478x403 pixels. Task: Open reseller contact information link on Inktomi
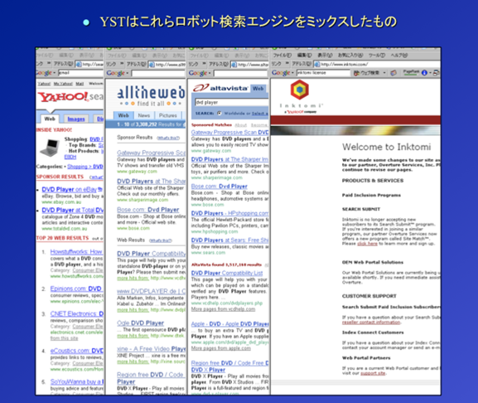tap(371, 323)
